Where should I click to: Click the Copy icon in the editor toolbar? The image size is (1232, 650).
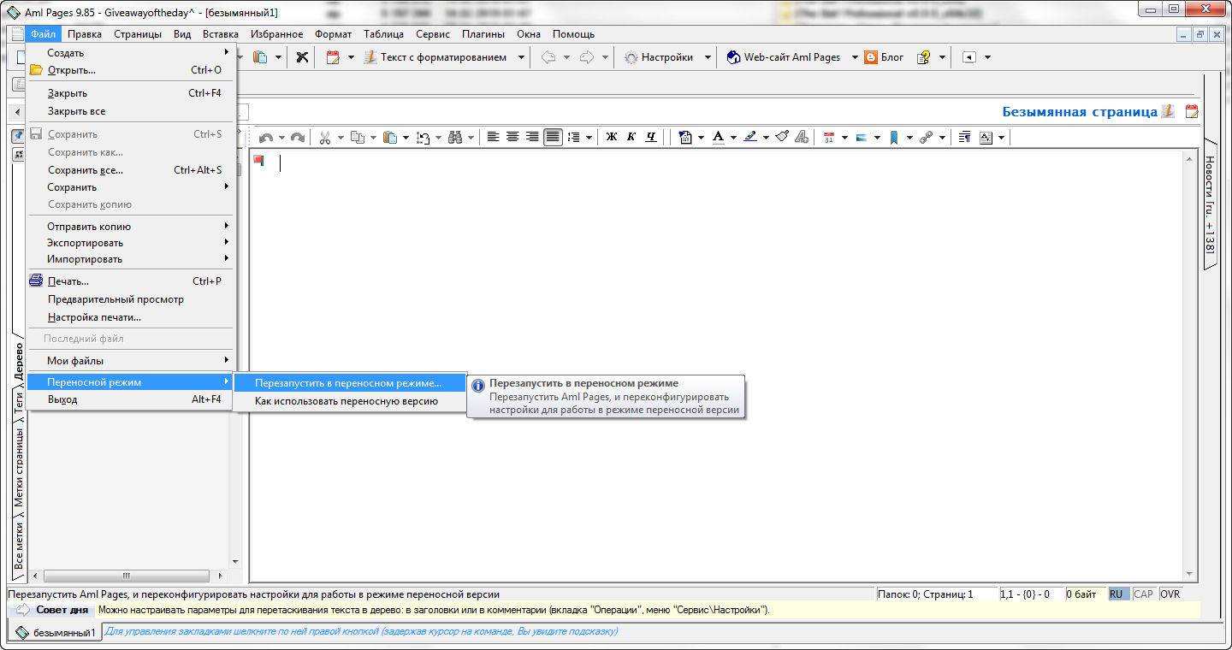[x=358, y=137]
